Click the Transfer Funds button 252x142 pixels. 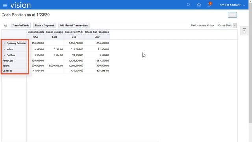pos(21,26)
